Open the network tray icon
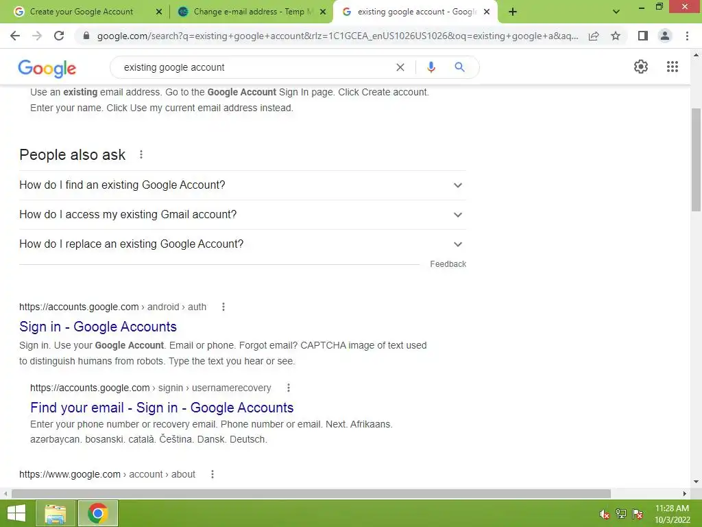 pos(621,514)
